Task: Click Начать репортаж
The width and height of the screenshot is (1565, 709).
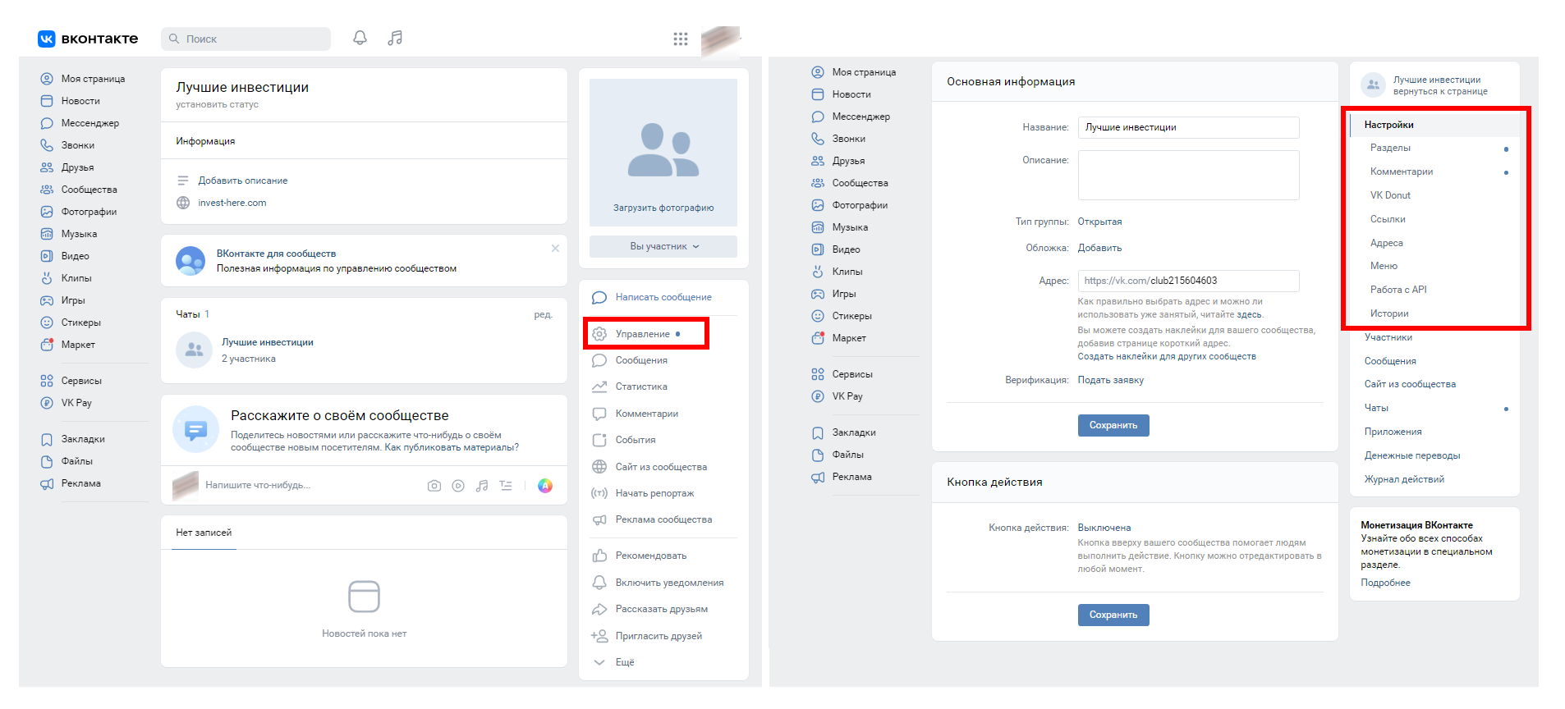Action: (654, 493)
